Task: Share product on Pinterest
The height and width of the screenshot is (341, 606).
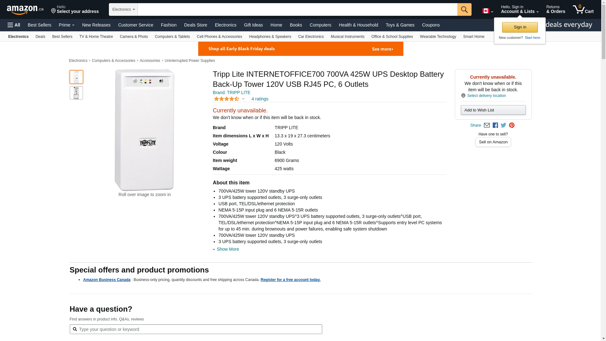Action: click(x=512, y=125)
